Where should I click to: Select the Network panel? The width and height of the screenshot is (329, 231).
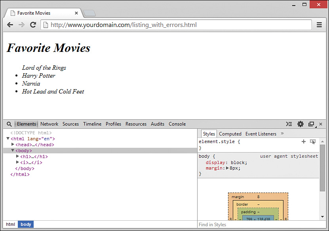pyautogui.click(x=49, y=124)
